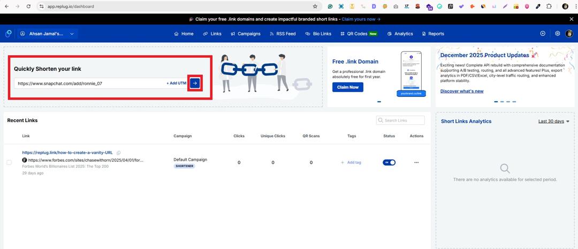Click the Default Campaign text
The width and height of the screenshot is (578, 249).
coord(190,160)
